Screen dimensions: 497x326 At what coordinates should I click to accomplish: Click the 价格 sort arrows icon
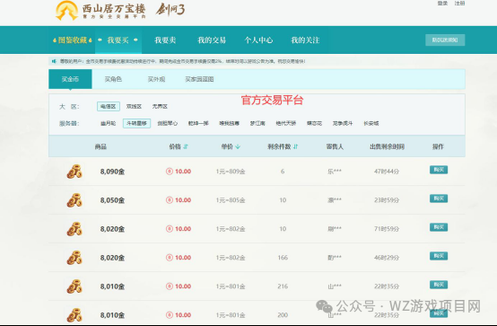click(186, 146)
